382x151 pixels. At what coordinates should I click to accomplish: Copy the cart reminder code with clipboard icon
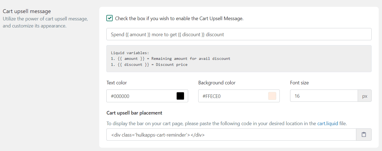[364, 135]
